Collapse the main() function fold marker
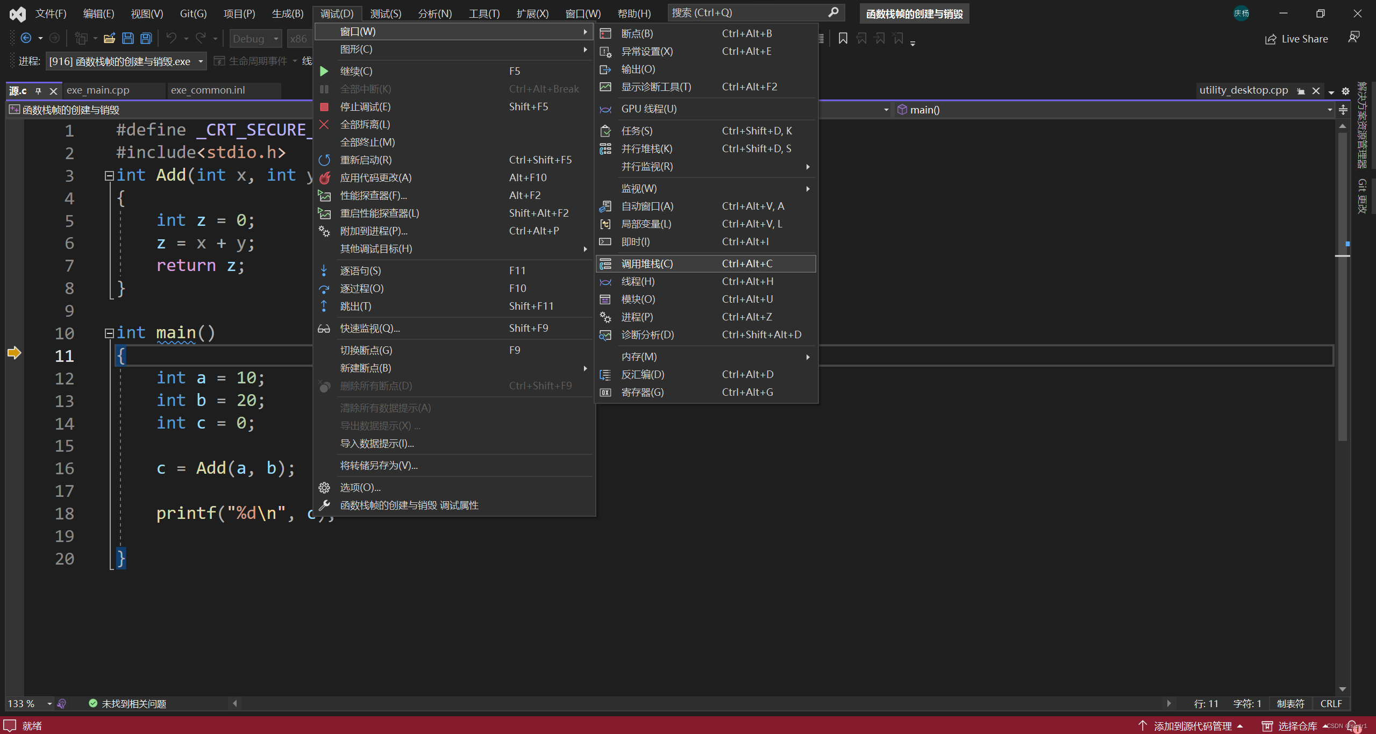The height and width of the screenshot is (734, 1376). (x=109, y=333)
